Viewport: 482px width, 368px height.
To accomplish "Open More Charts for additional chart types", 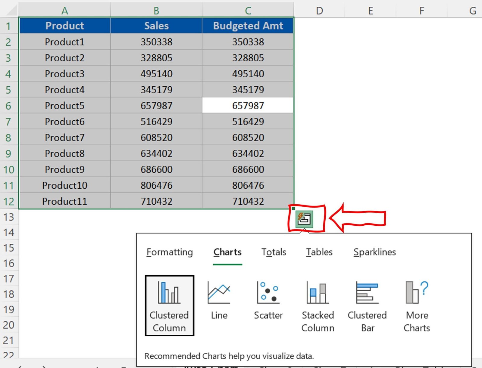I will point(417,305).
